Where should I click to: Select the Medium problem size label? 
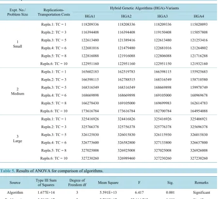pos(17,94)
